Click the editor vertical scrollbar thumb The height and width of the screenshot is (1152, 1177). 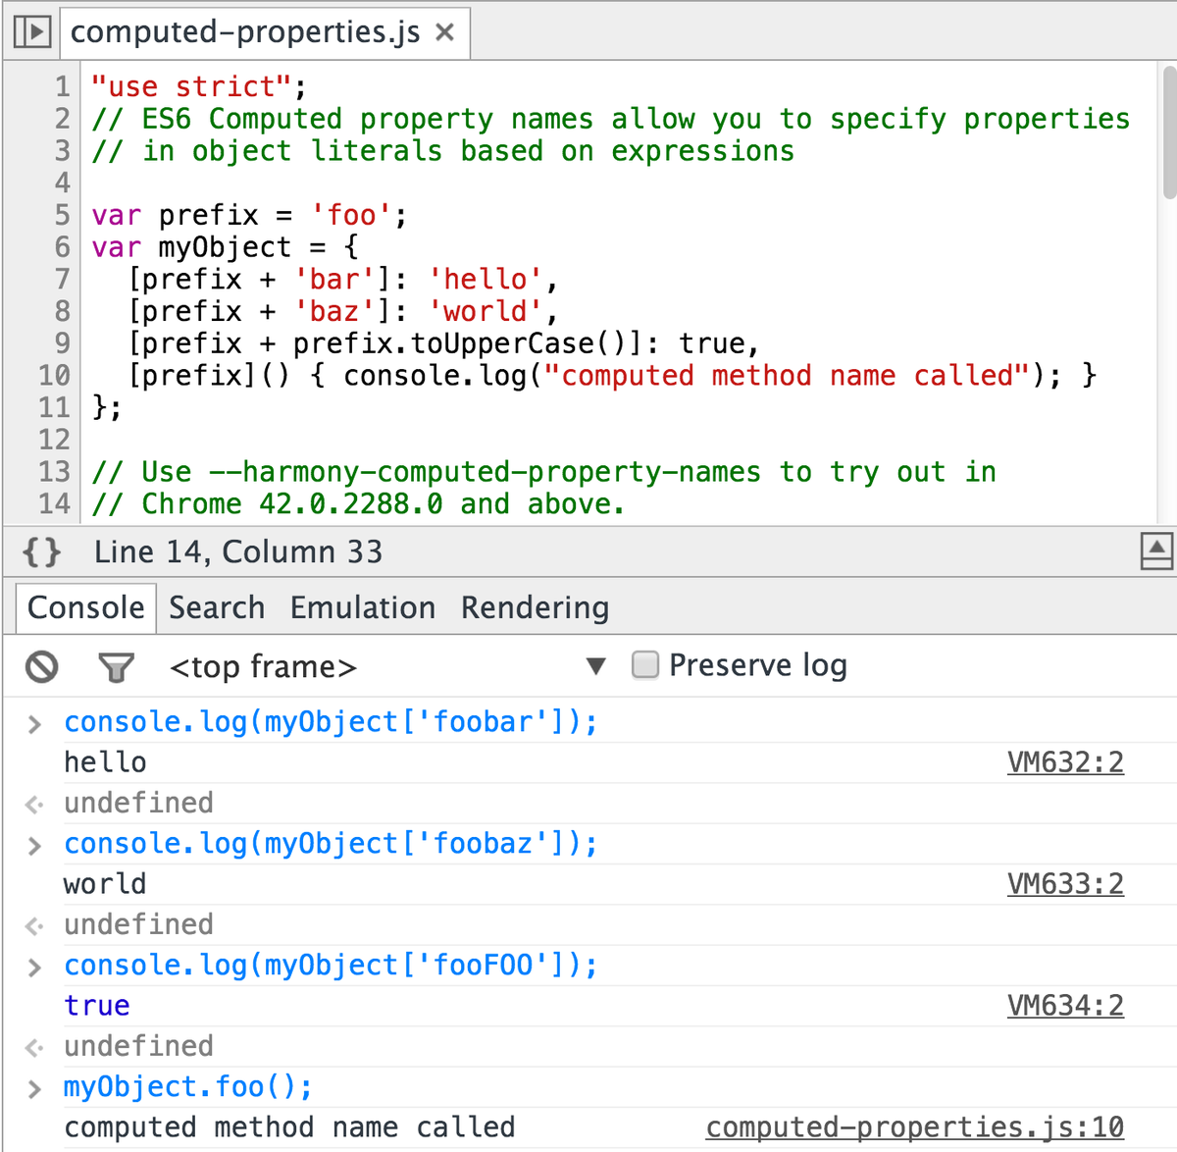tap(1168, 132)
